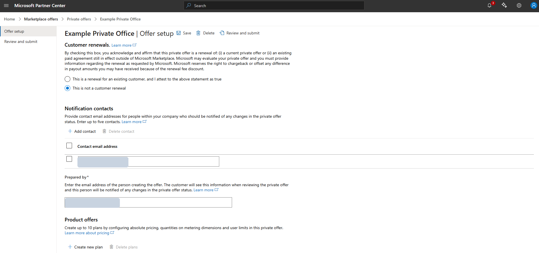Click external link icon beside Customer renewals Learn more
This screenshot has height=253, width=539.
(135, 45)
